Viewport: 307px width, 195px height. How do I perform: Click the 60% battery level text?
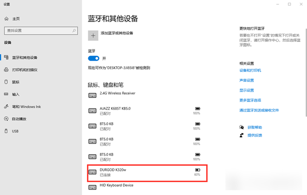(x=197, y=174)
